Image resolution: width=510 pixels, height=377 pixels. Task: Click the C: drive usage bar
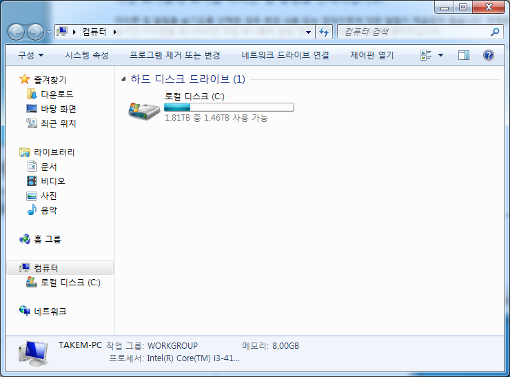[x=229, y=107]
